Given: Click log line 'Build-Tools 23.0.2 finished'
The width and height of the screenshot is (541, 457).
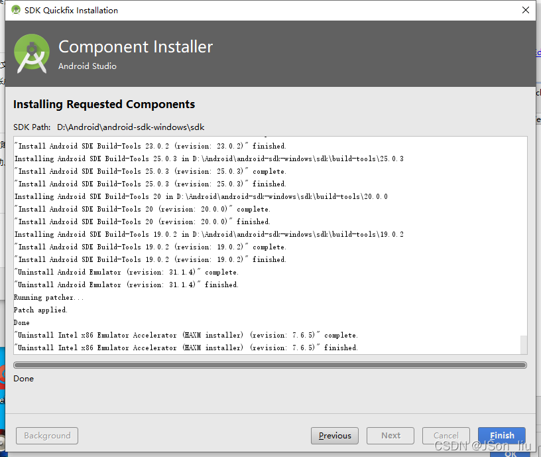Looking at the screenshot, I should tap(150, 146).
